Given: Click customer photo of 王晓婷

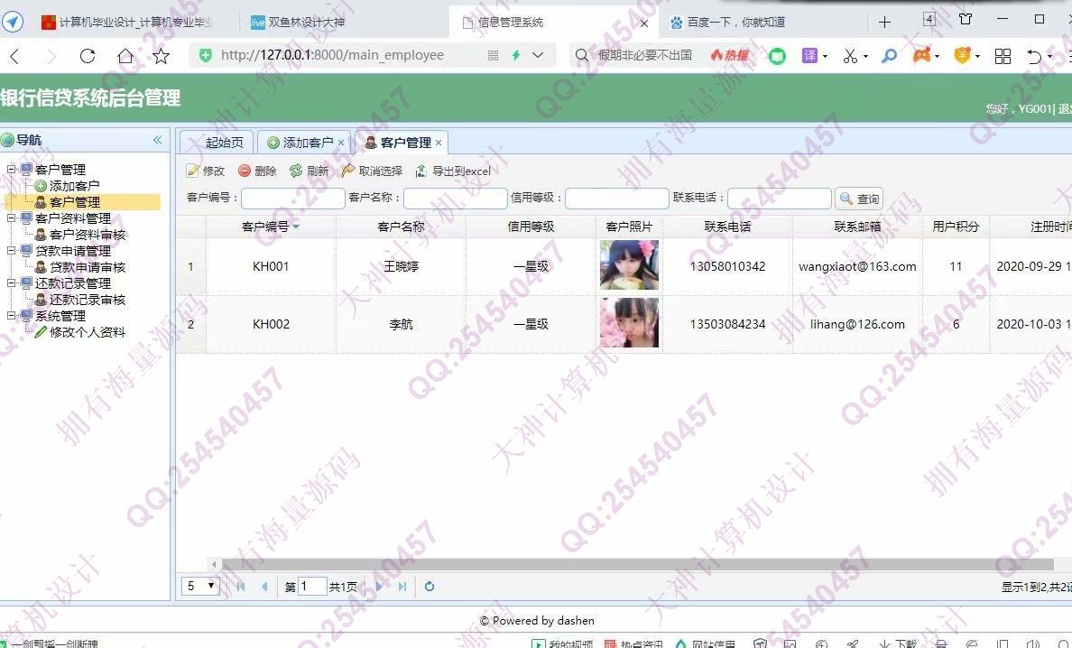Looking at the screenshot, I should [629, 265].
